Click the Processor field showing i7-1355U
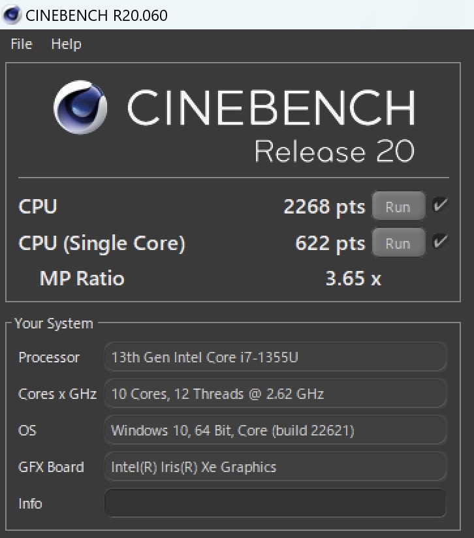 pos(275,357)
